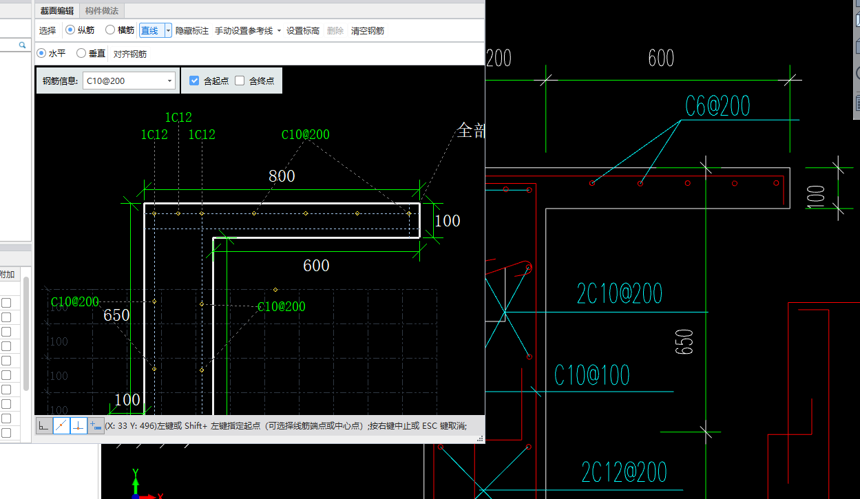Click the 650 dimension in the section editor
This screenshot has height=499, width=860.
116,315
